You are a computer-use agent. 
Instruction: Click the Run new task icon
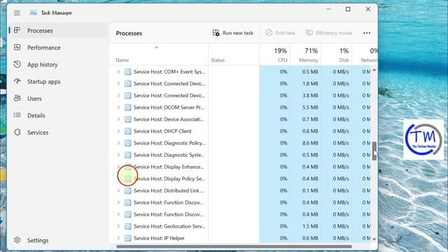point(216,33)
